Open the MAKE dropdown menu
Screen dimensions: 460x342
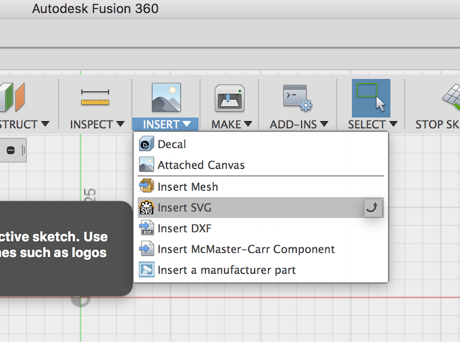[232, 125]
